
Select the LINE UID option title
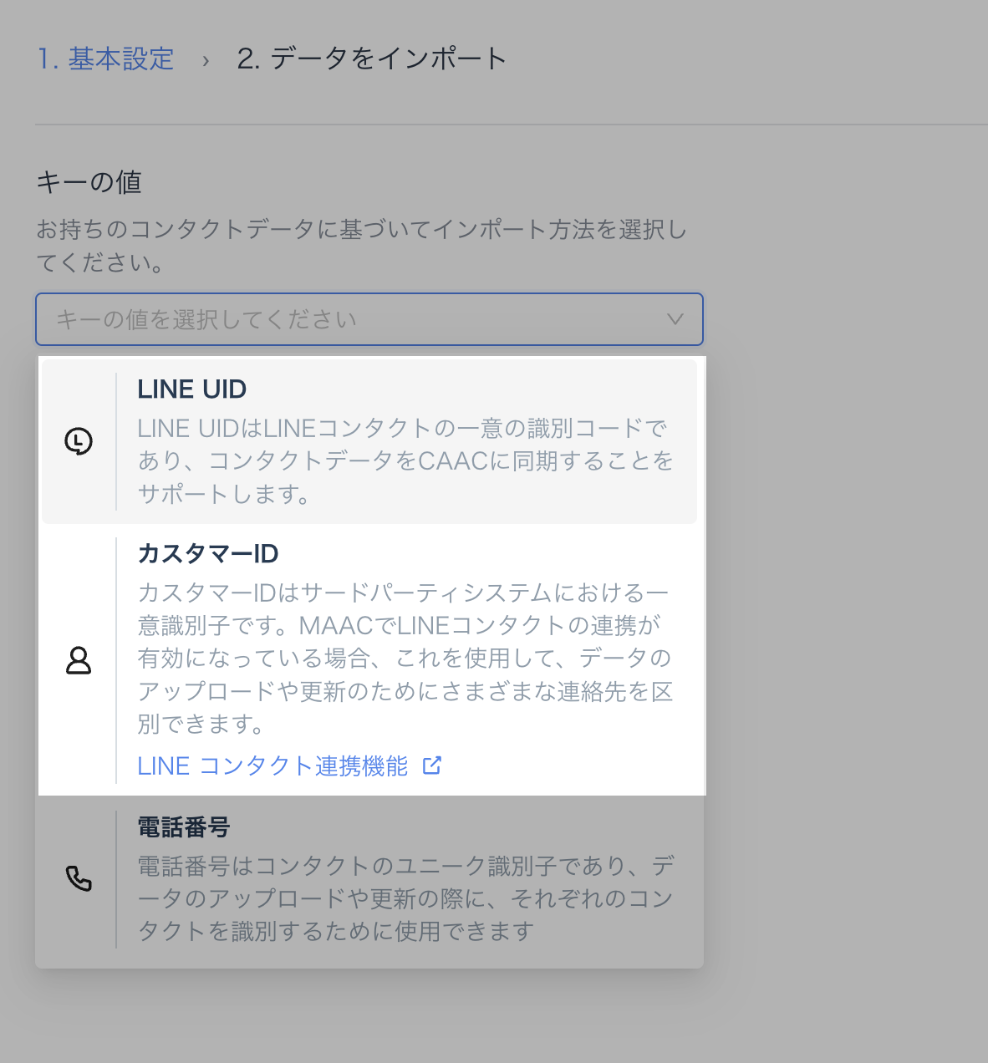191,389
